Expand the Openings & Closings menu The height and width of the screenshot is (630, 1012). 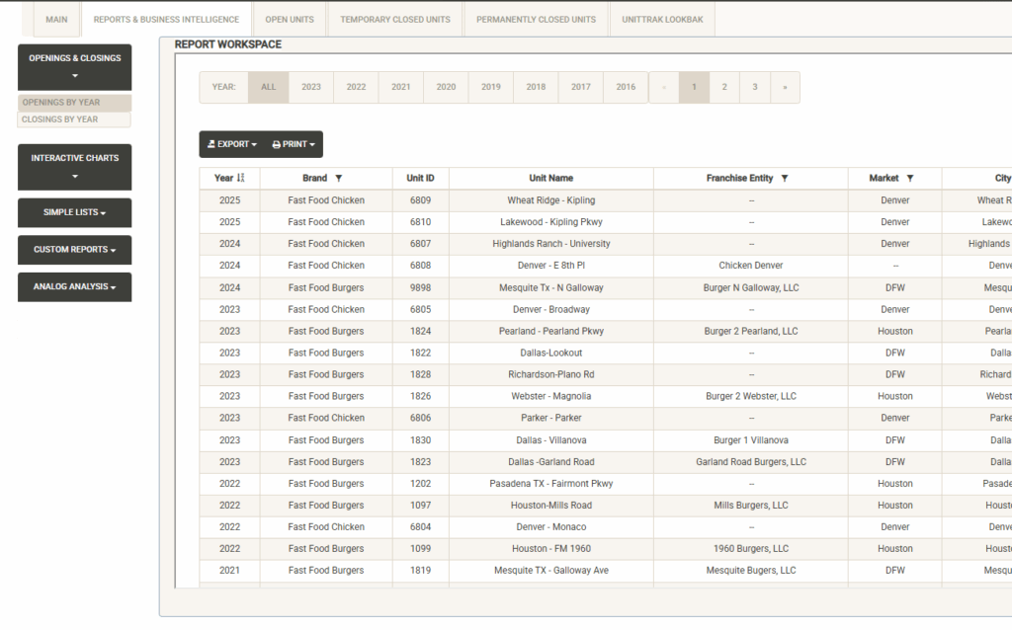75,67
